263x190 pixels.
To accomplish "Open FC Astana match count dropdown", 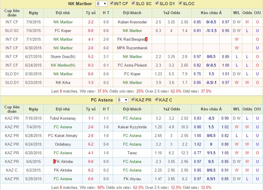I will pos(123,100).
